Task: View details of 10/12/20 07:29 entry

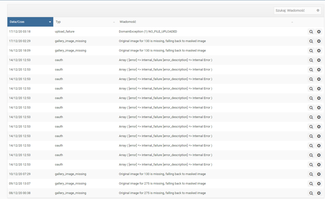Action: (311, 174)
